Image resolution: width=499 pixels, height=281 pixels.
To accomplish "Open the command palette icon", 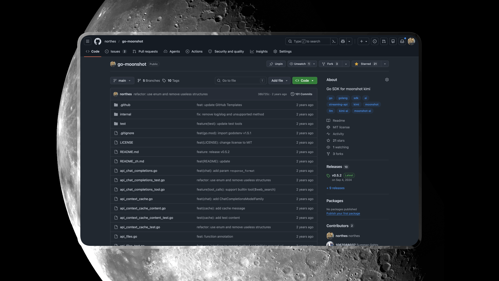I will tap(334, 41).
